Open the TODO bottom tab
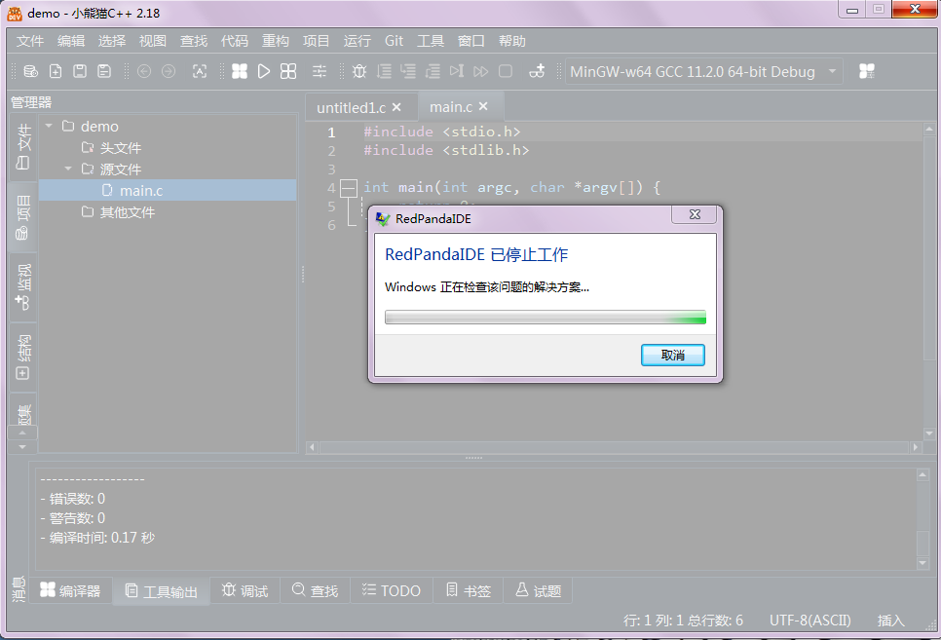 click(392, 590)
